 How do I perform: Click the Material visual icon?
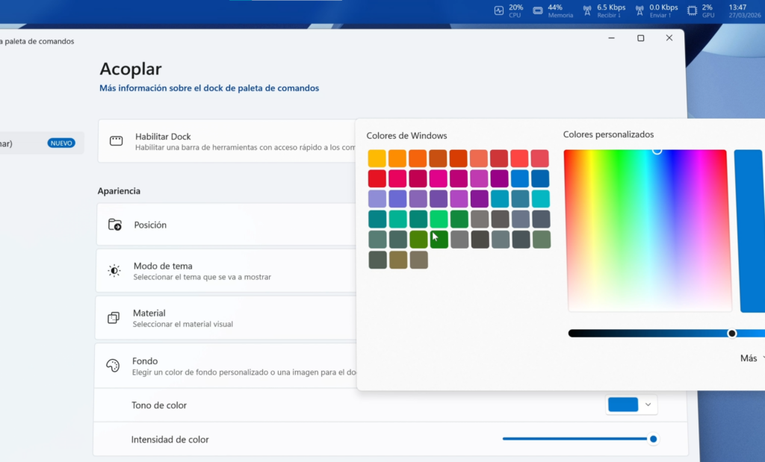pos(114,317)
